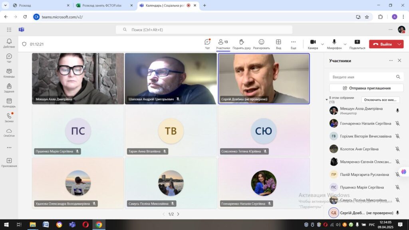Open Звонки in the left sidebar
The height and width of the screenshot is (230, 409).
(x=9, y=117)
